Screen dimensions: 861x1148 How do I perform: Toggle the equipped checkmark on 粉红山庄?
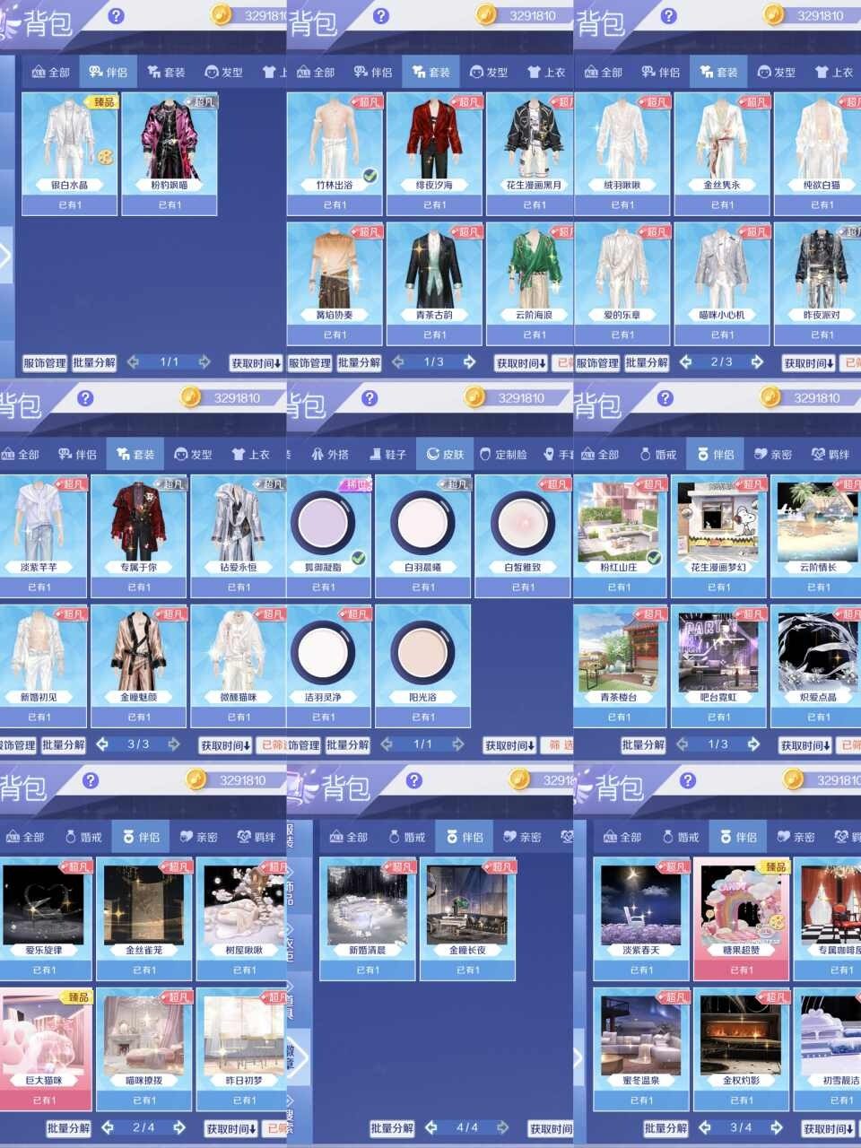pos(654,558)
